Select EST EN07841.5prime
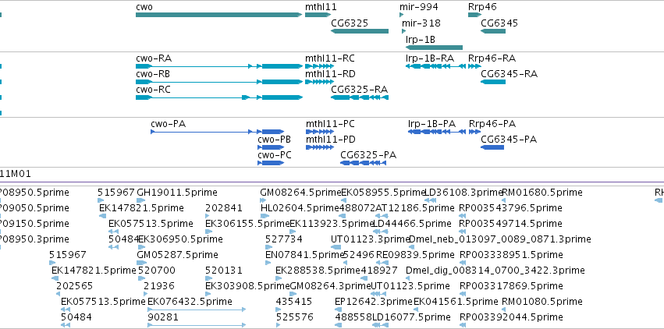664x329 pixels. click(268, 263)
